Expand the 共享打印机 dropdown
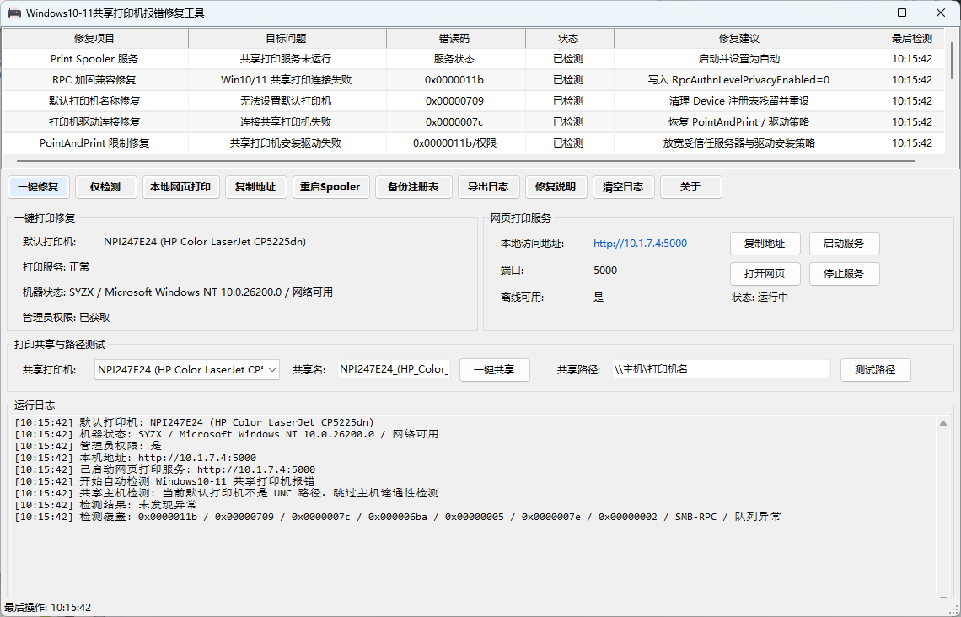961x617 pixels. point(272,370)
